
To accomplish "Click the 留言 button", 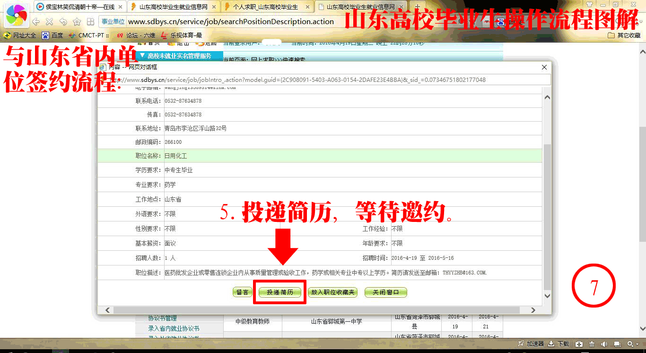I will coord(243,292).
